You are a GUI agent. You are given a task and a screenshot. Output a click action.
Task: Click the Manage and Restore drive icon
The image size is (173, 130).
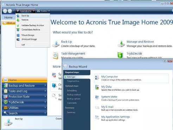(x=121, y=44)
